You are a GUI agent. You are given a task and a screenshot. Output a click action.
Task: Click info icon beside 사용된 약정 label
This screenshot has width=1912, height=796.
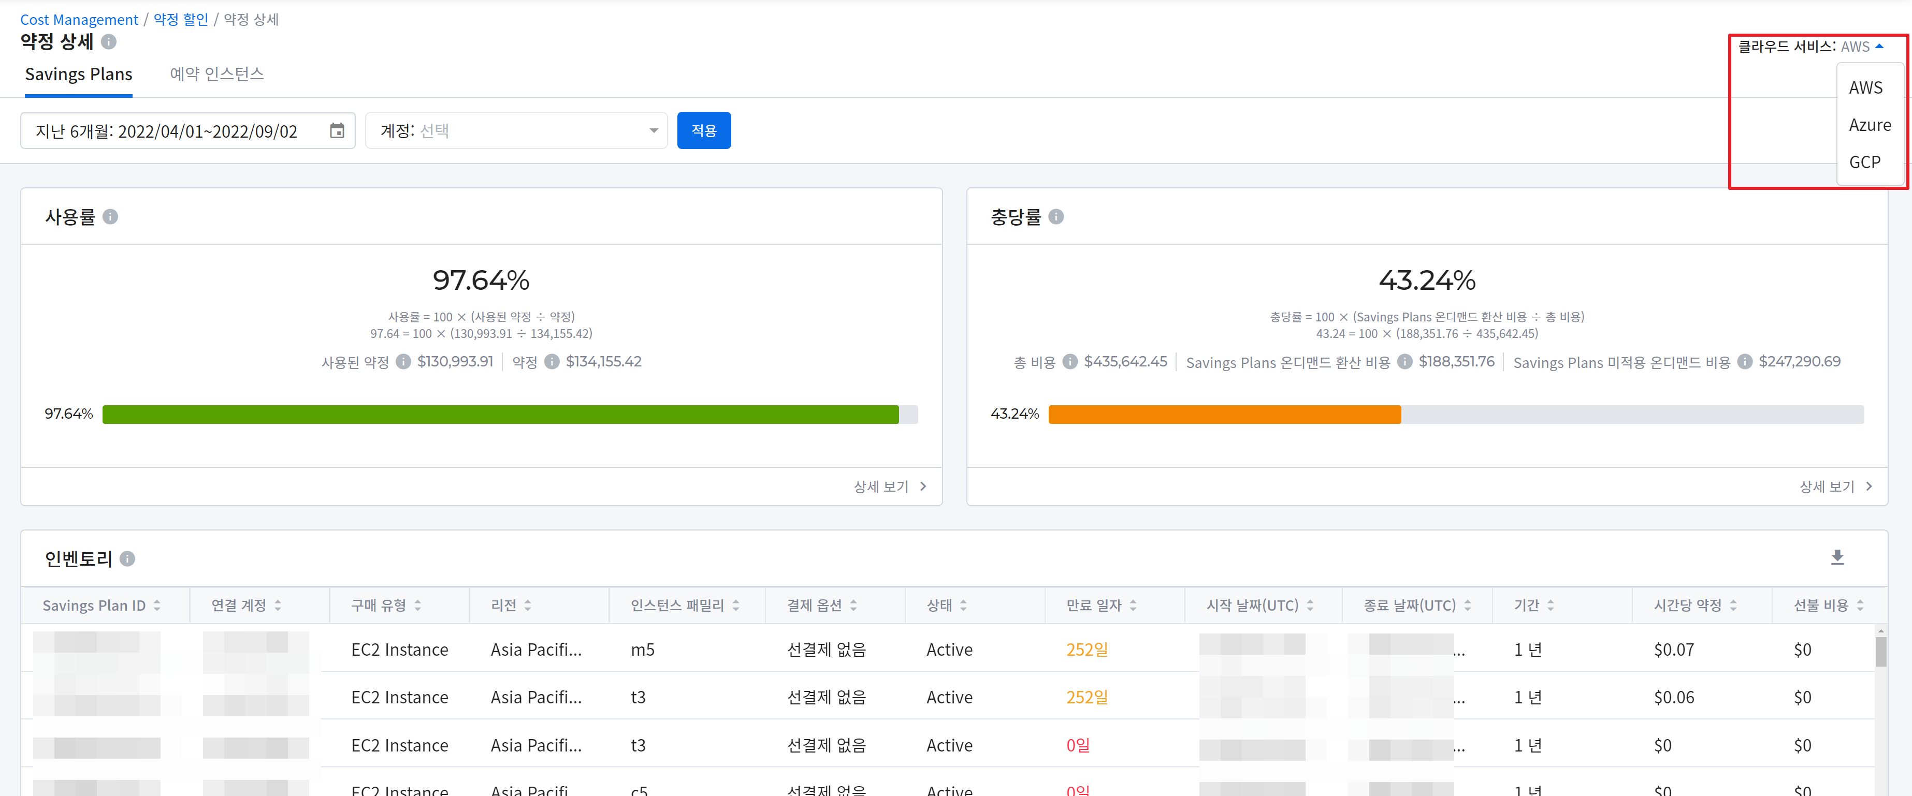(x=403, y=361)
